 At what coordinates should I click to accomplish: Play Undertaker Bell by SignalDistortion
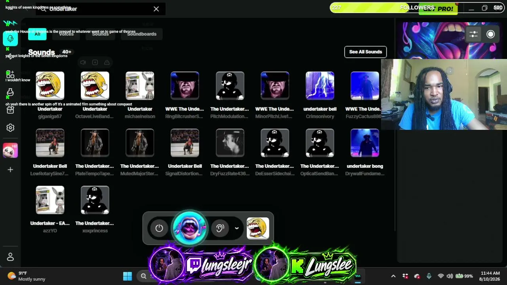(x=185, y=143)
